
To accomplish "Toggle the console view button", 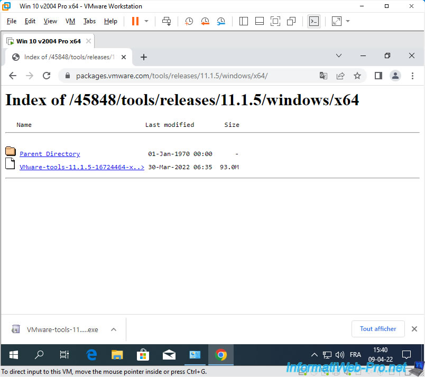I will point(314,21).
